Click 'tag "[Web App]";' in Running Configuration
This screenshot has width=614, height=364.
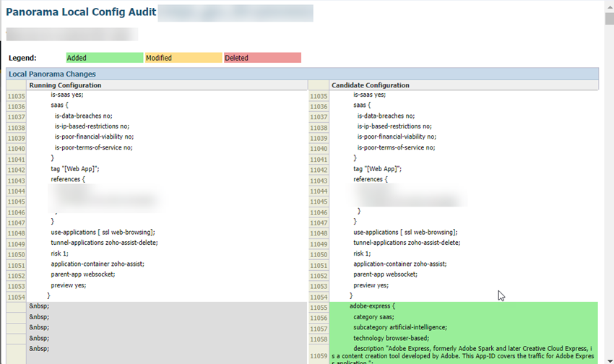pos(74,169)
